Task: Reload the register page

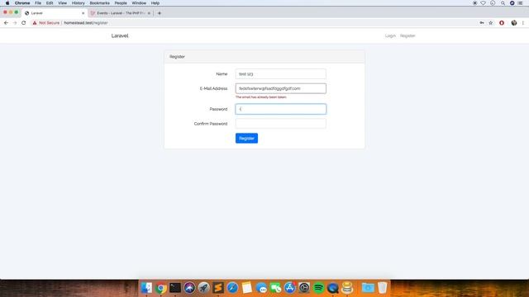Action: (24, 23)
